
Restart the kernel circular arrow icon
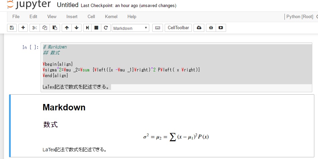pyautogui.click(x=106, y=28)
